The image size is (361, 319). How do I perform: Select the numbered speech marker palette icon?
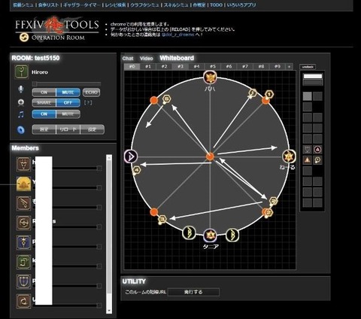tap(317, 160)
